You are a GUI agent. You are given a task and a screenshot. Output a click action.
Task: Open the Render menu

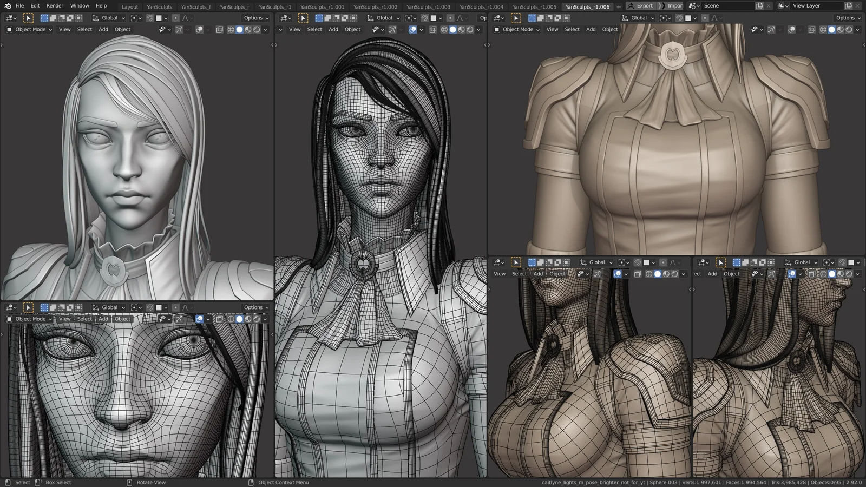pos(55,5)
